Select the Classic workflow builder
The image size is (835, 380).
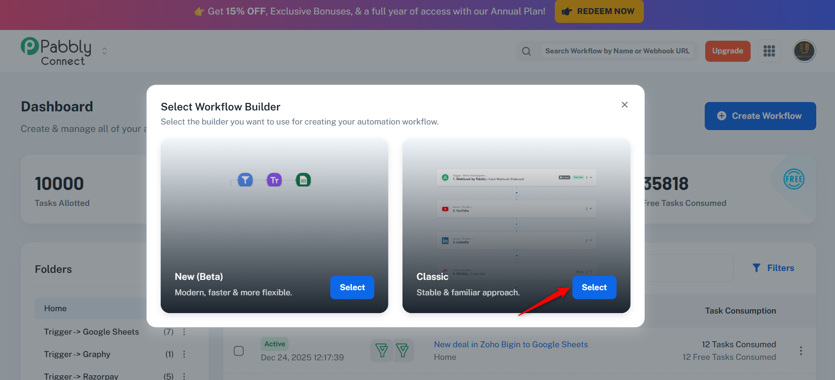(x=594, y=287)
